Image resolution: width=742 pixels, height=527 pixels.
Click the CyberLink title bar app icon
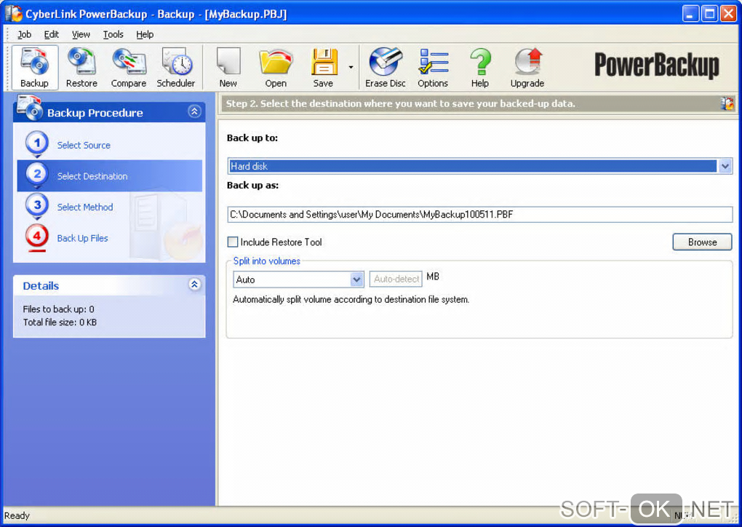[14, 13]
